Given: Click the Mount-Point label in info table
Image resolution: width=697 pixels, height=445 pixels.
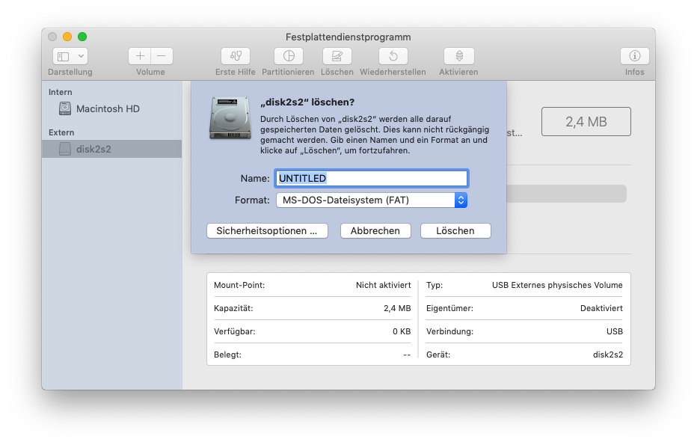Looking at the screenshot, I should tap(239, 285).
